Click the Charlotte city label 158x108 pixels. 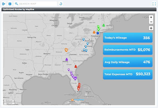click(x=73, y=54)
